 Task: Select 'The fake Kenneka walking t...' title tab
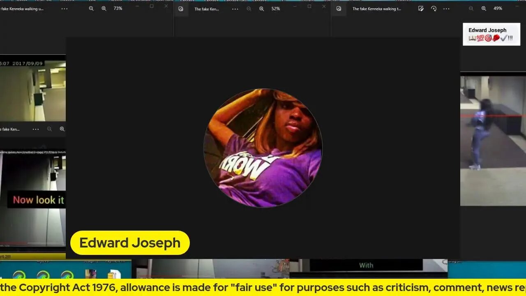point(376,9)
